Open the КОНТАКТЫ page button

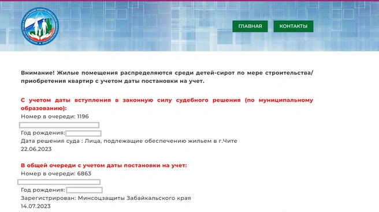[293, 26]
